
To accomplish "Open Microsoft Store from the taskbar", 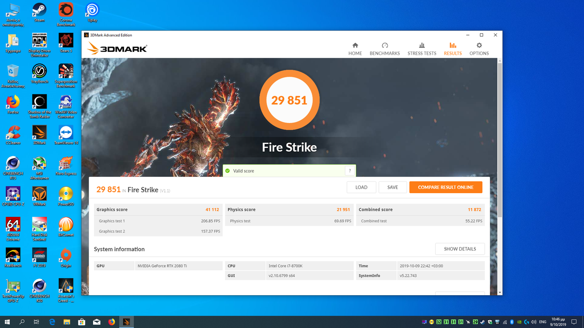I will coord(82,322).
